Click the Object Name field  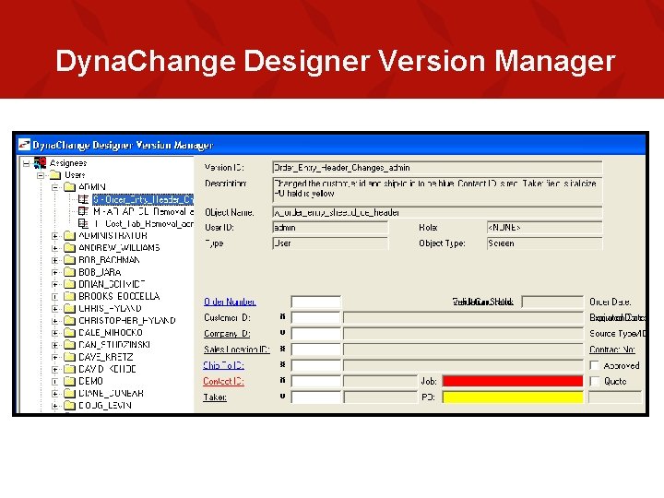[437, 212]
